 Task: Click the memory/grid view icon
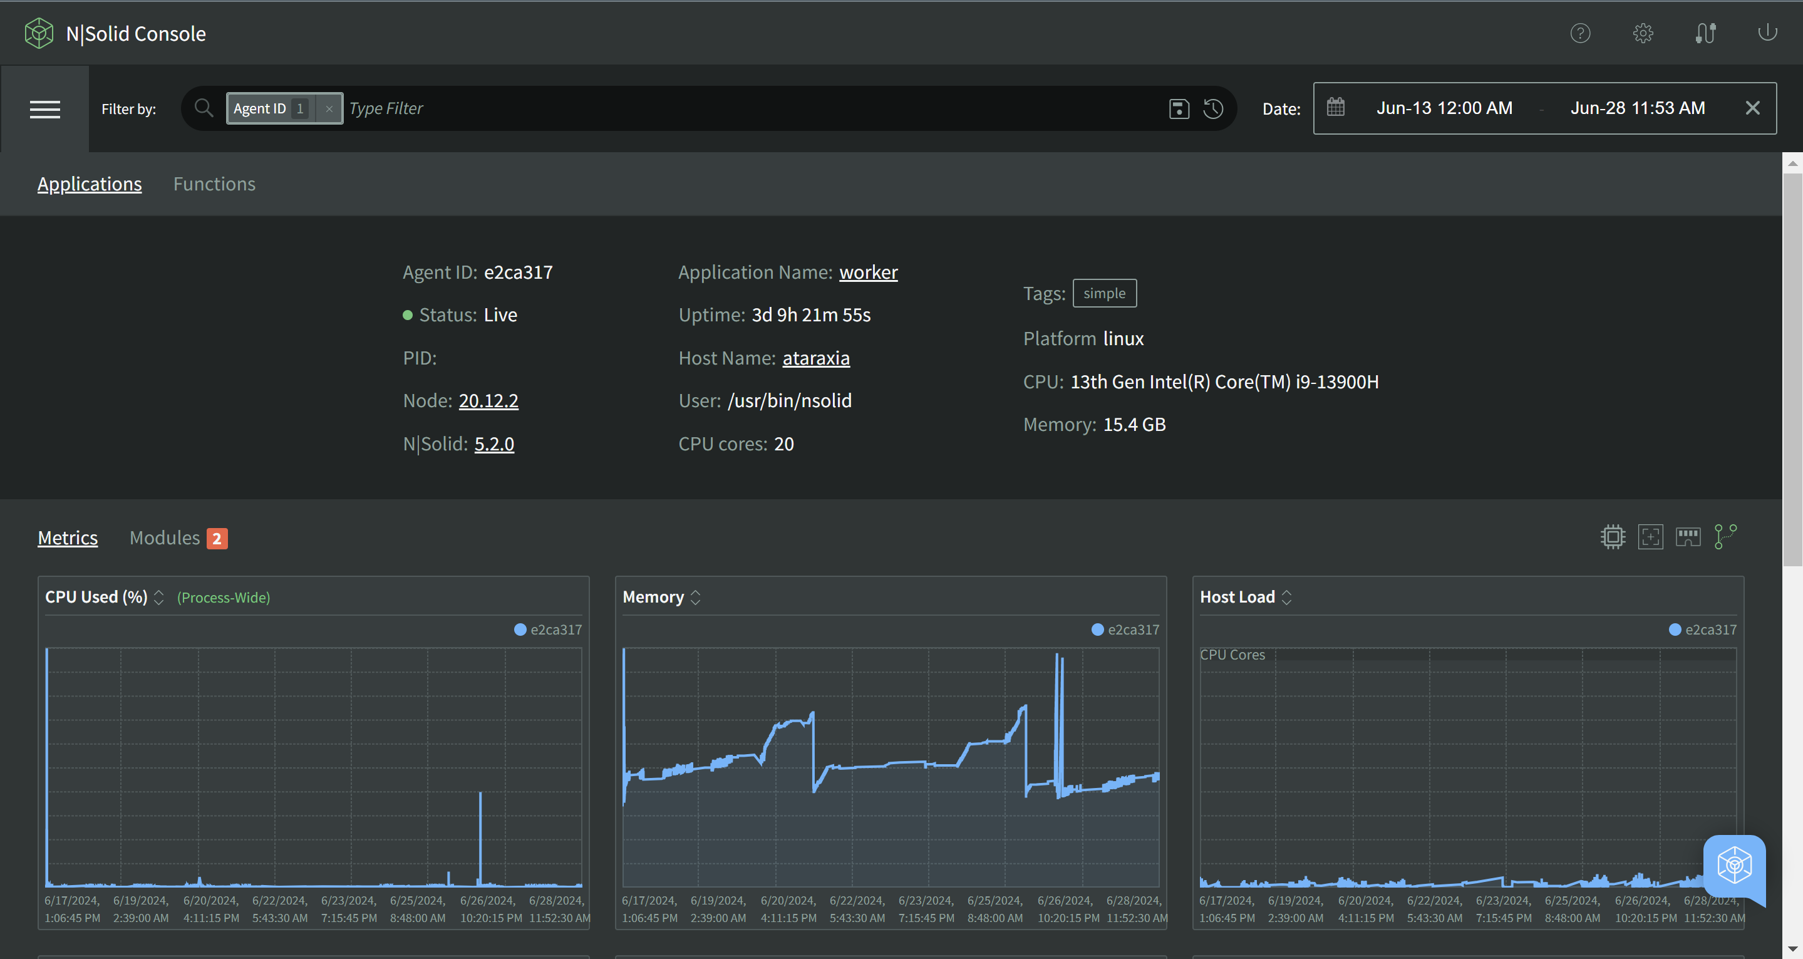[1687, 537]
